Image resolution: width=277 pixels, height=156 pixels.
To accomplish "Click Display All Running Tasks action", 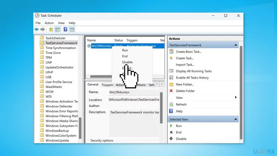I will (x=194, y=71).
